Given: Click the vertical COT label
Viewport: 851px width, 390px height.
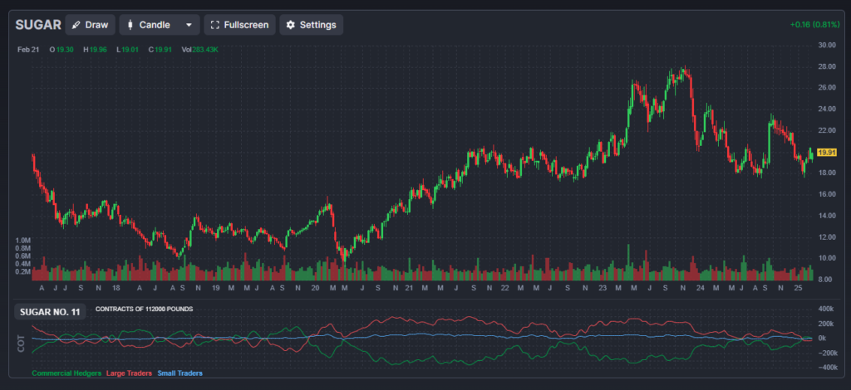Looking at the screenshot, I should coord(22,345).
